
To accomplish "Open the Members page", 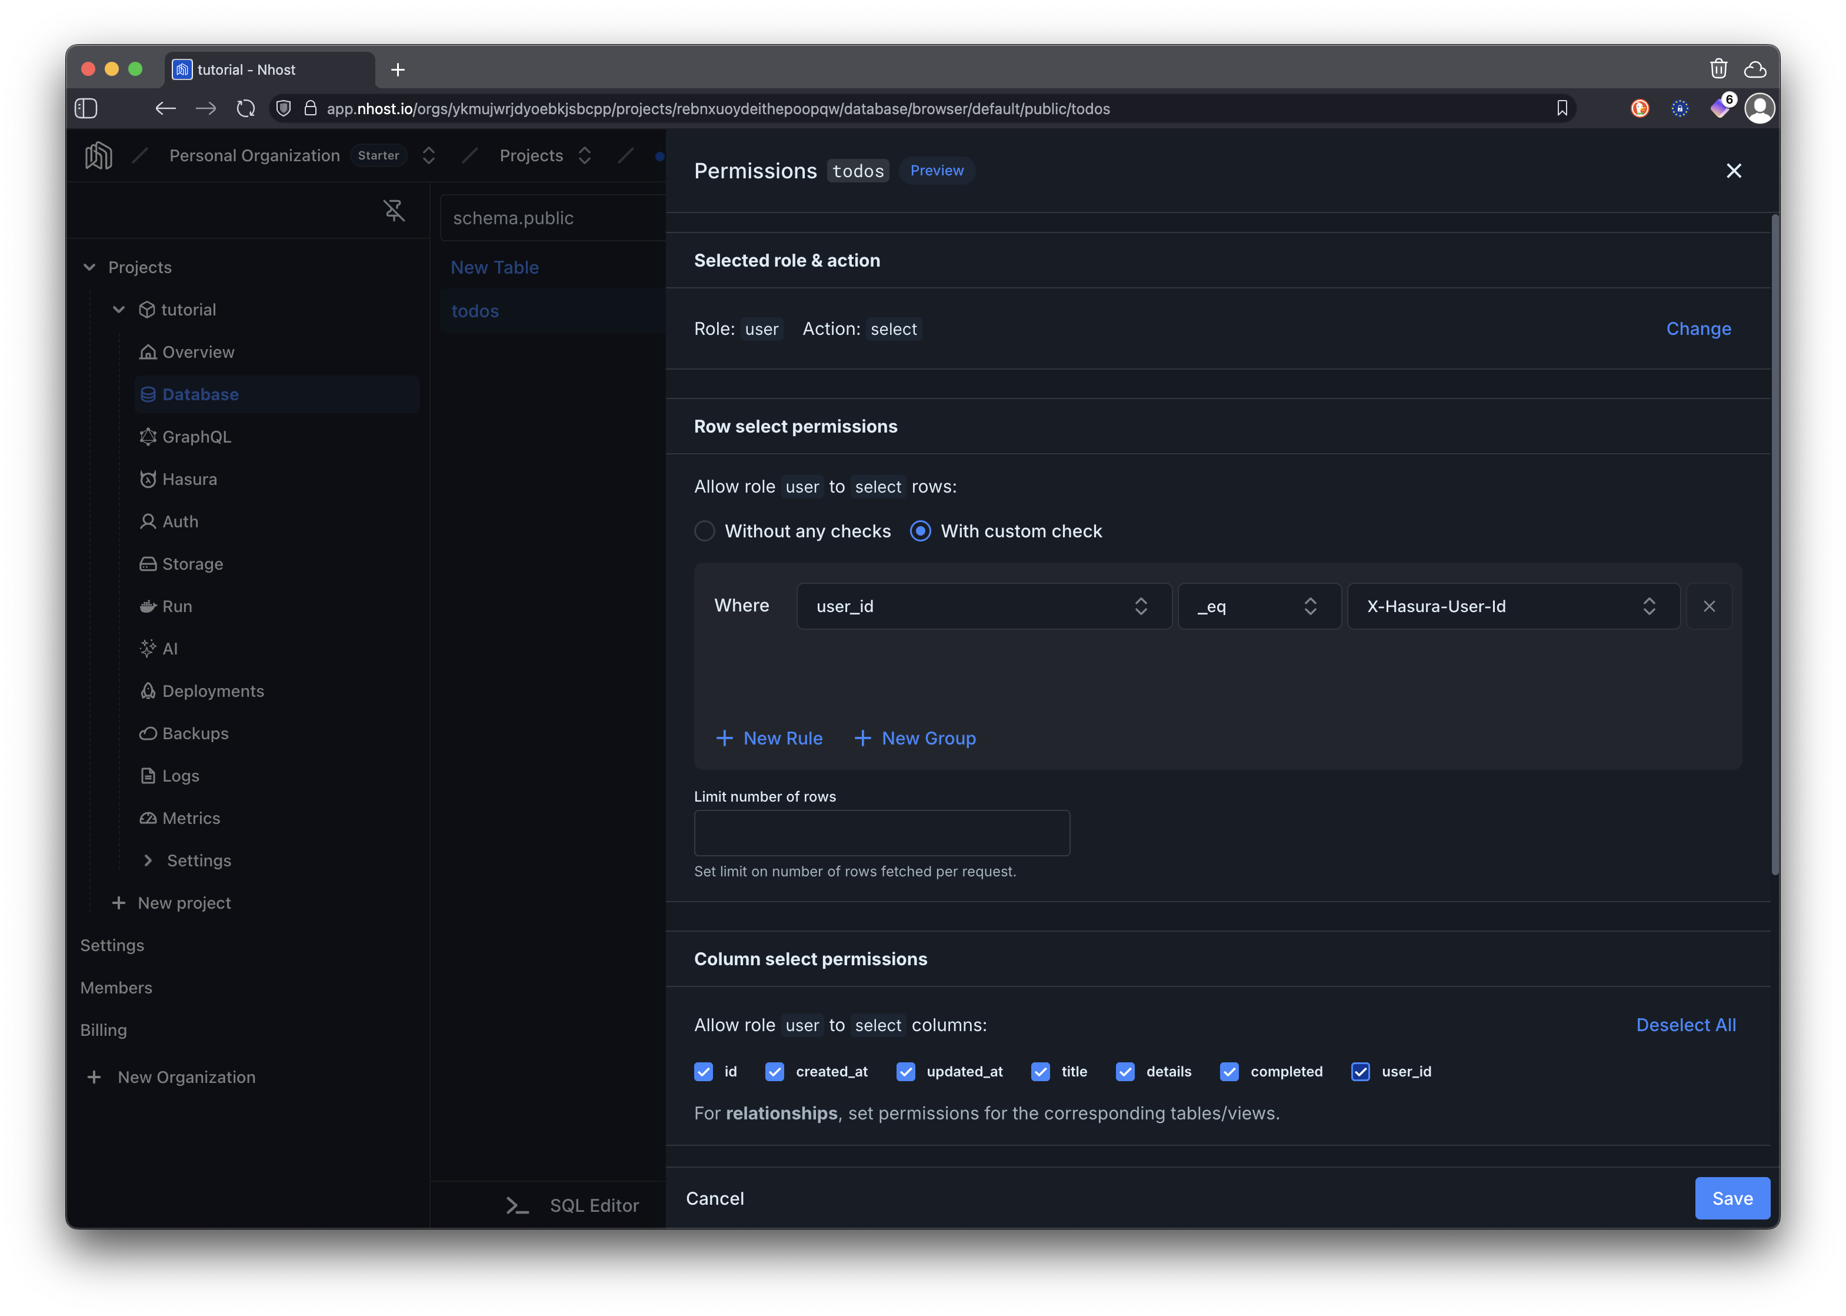I will [116, 987].
